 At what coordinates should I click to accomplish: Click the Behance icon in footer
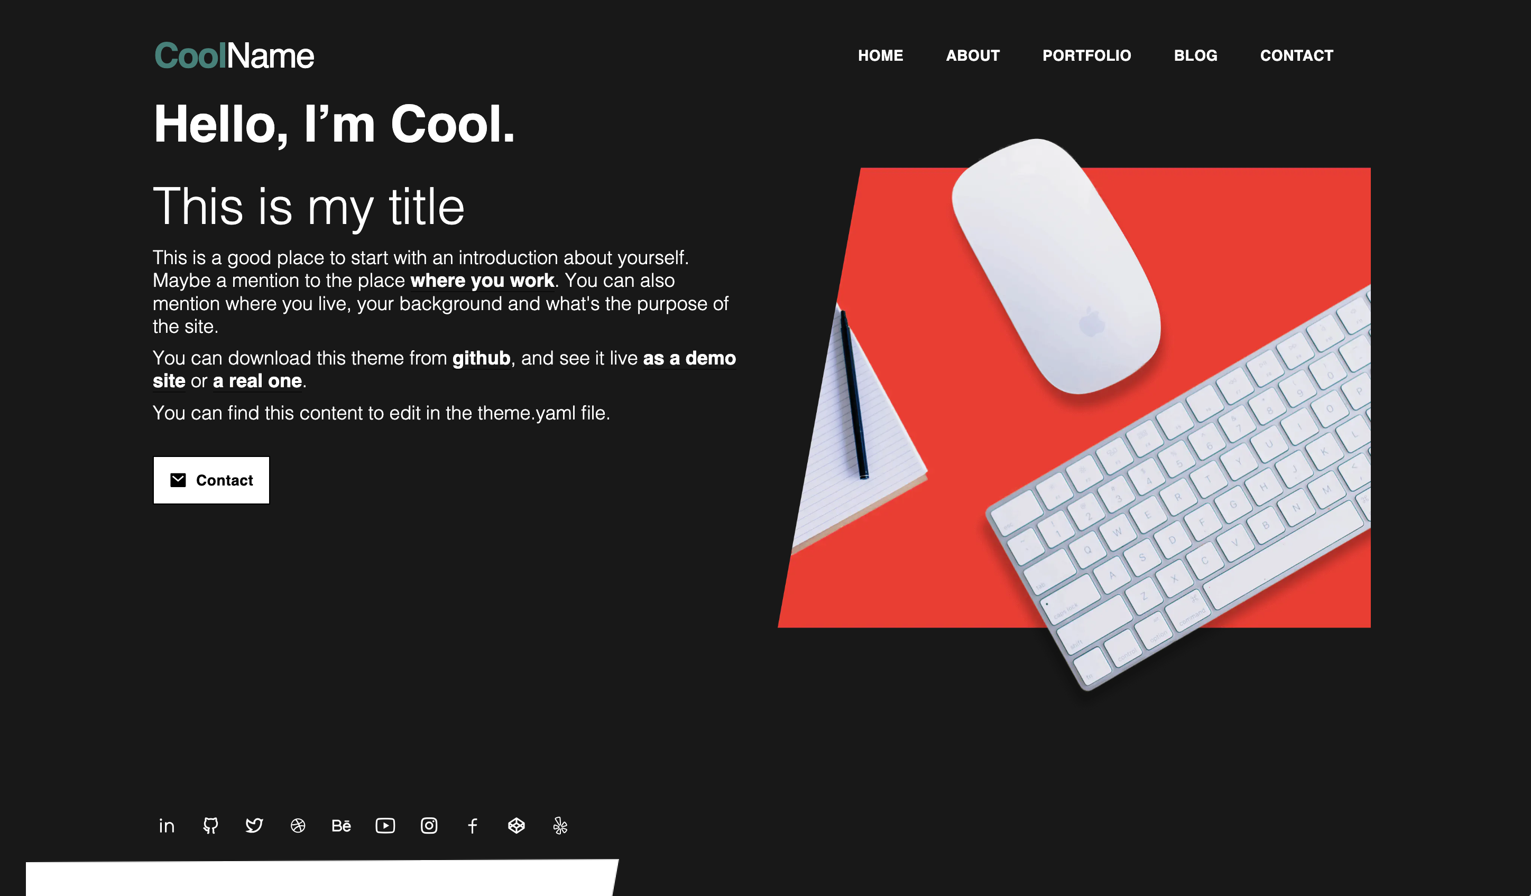click(342, 826)
